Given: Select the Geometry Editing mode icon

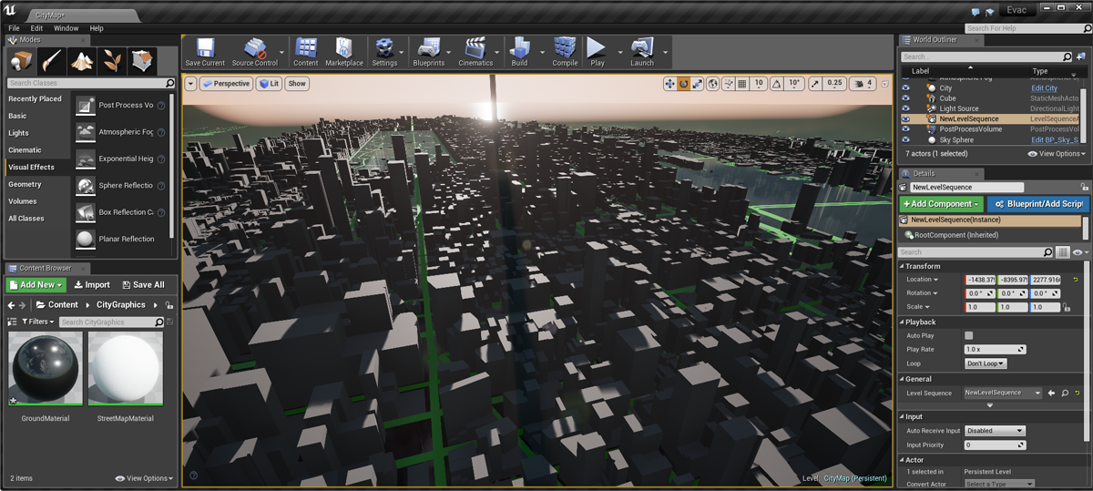Looking at the screenshot, I should [x=142, y=60].
